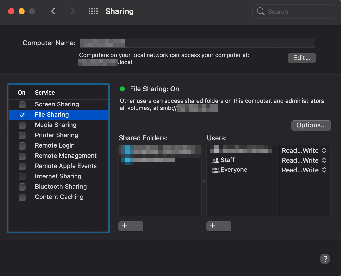Add a shared folder with plus button
Screen dimensions: 341x276
125,226
